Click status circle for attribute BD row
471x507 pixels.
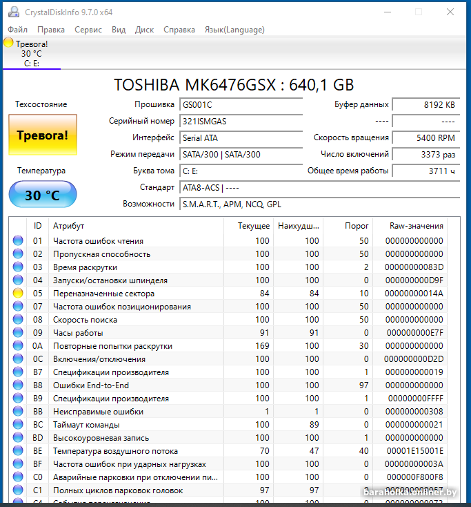pos(18,437)
